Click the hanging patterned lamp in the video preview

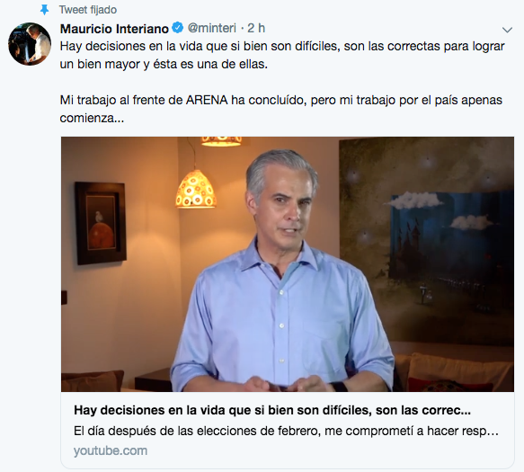(196, 189)
